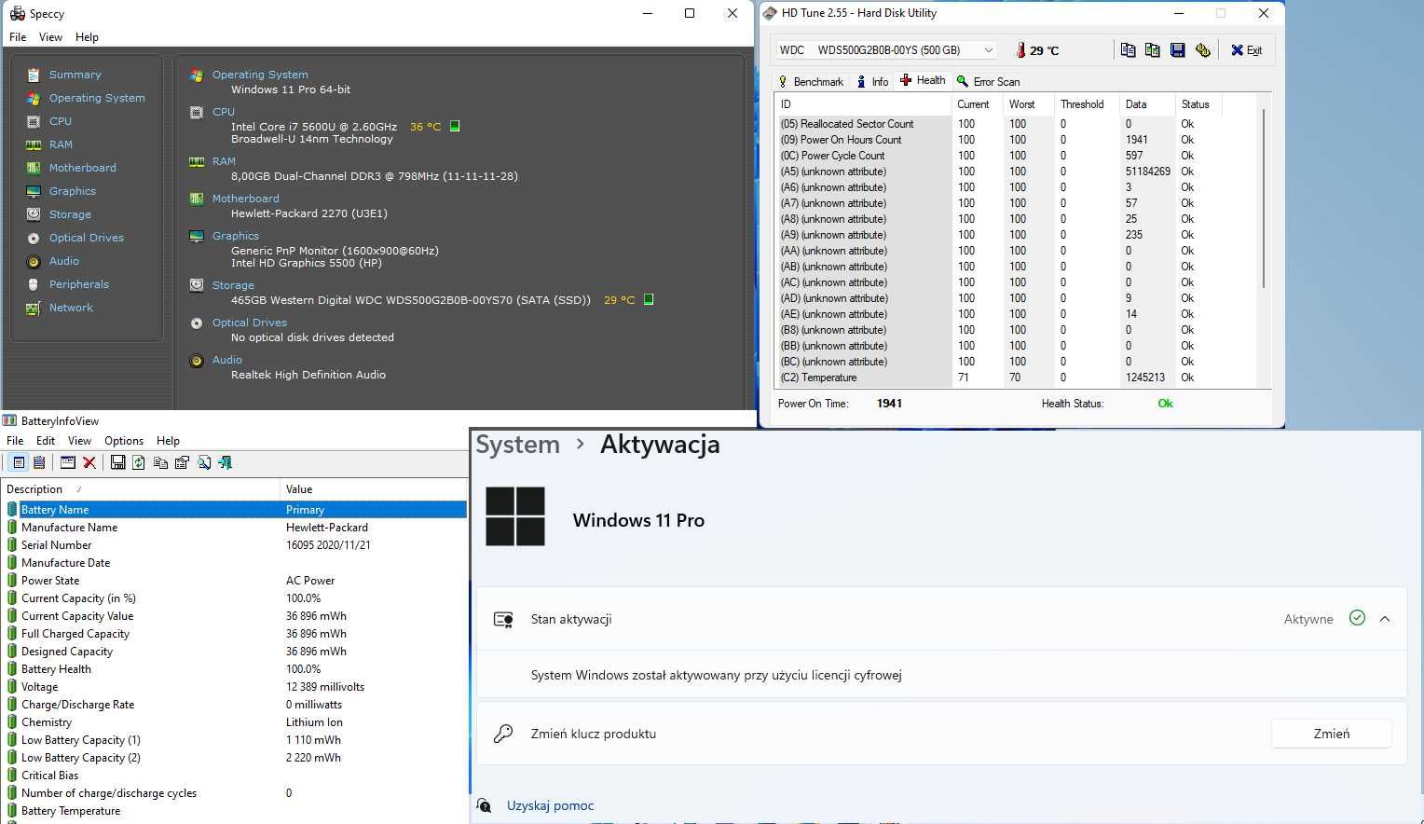This screenshot has width=1424, height=824.
Task: Click BatteryInfoView copy selected items icon
Action: coord(160,462)
